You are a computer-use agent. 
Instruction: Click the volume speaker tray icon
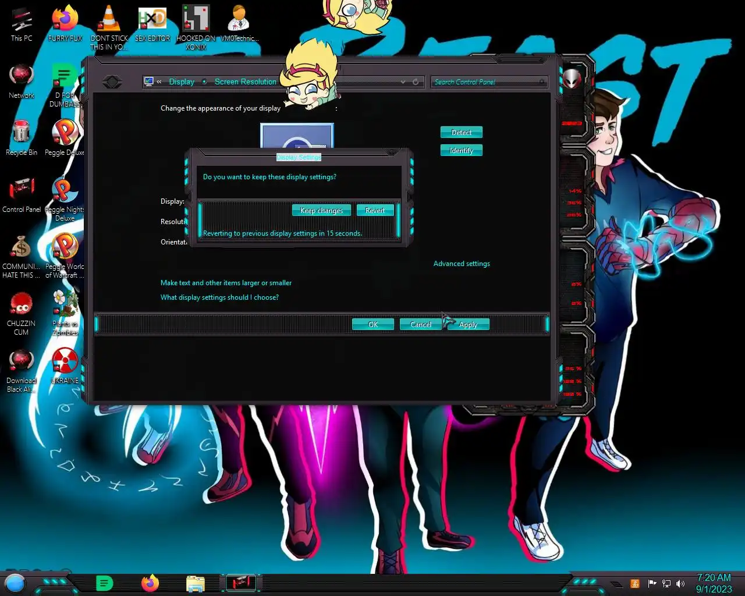[680, 583]
